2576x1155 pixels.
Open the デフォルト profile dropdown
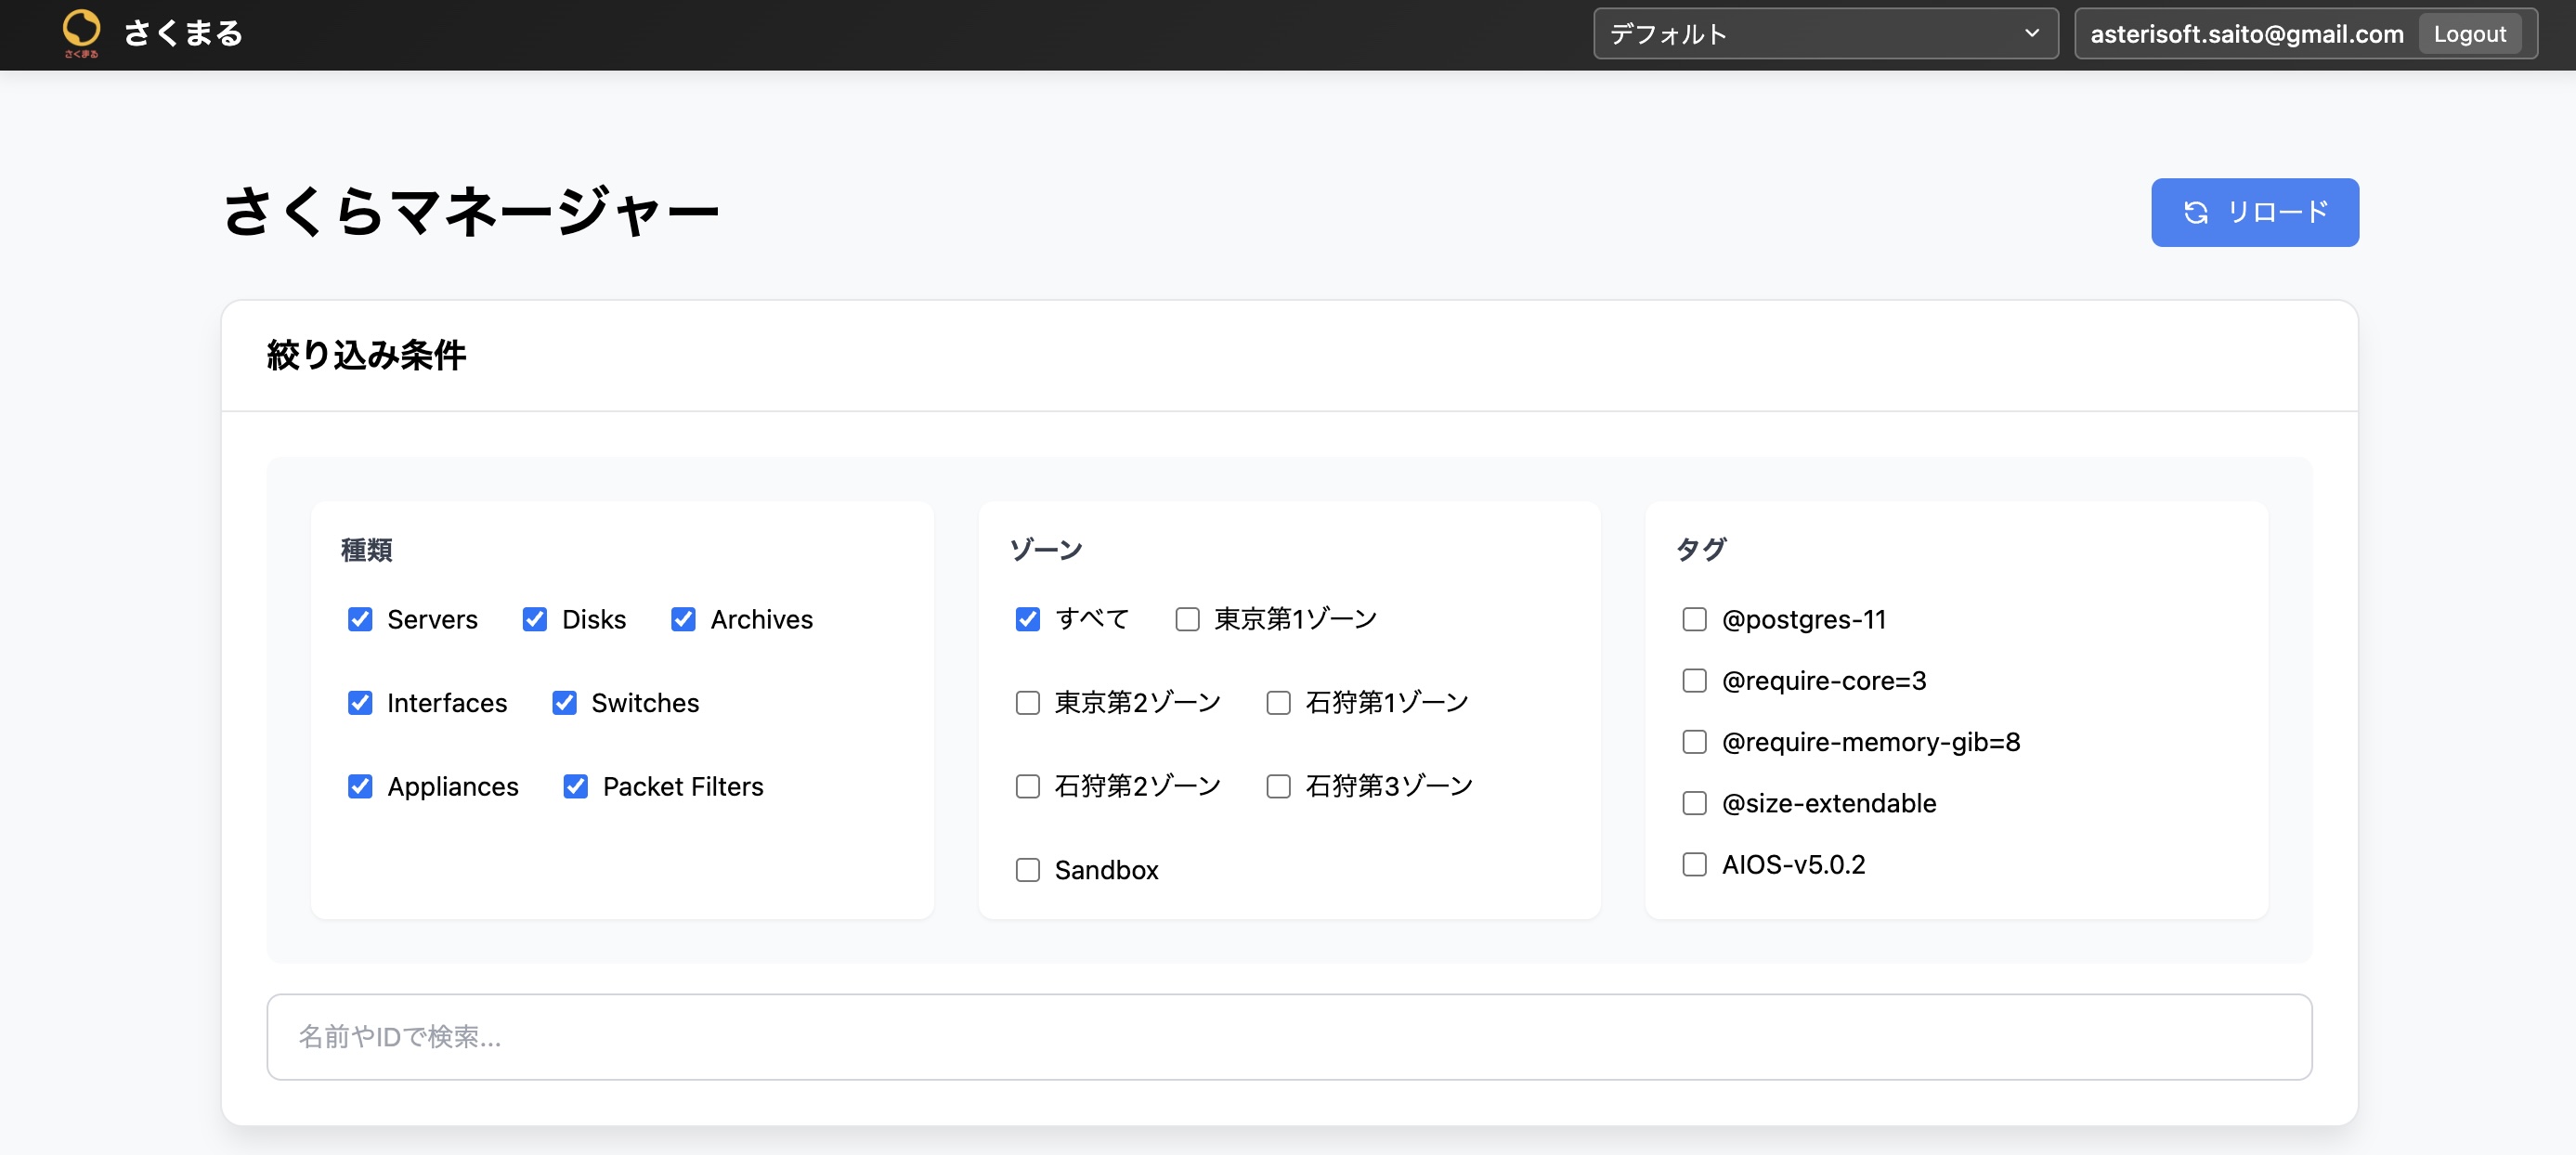[x=1825, y=34]
